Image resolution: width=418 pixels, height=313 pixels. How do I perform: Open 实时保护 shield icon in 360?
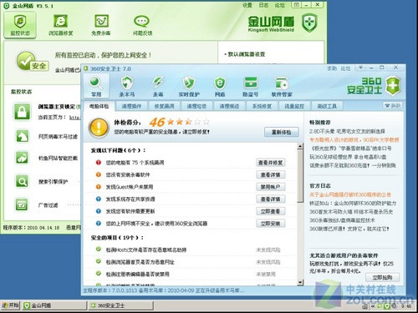click(189, 86)
